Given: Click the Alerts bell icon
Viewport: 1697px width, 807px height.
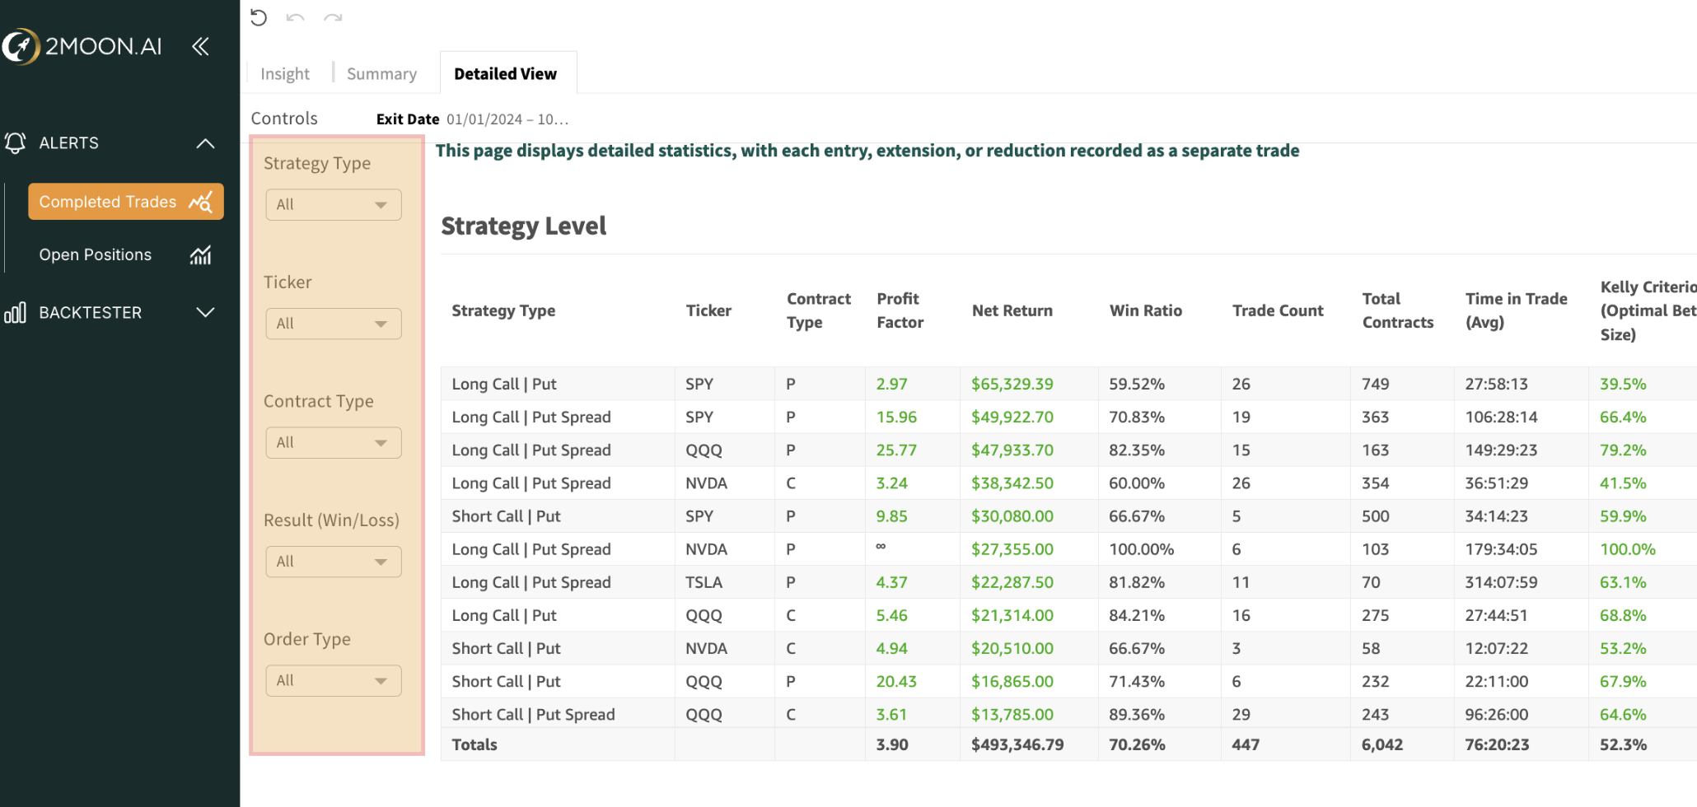Looking at the screenshot, I should click(15, 142).
